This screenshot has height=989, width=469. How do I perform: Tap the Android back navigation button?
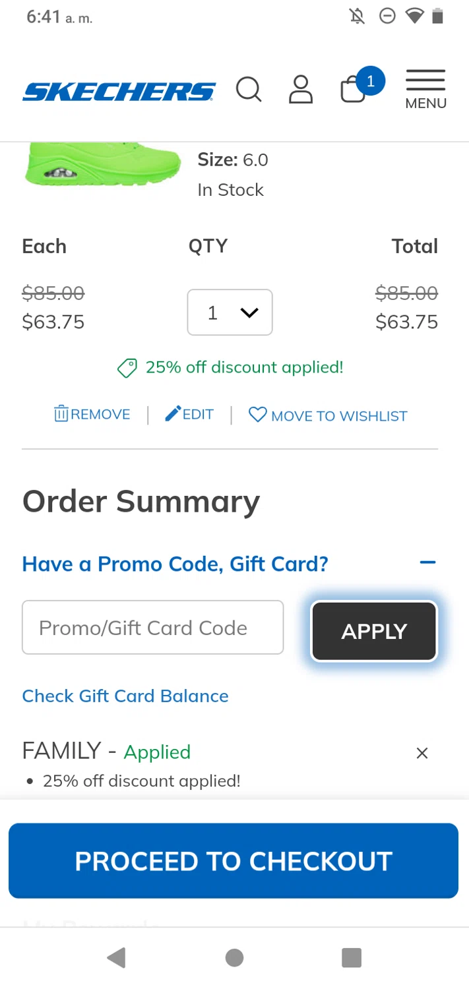point(116,957)
